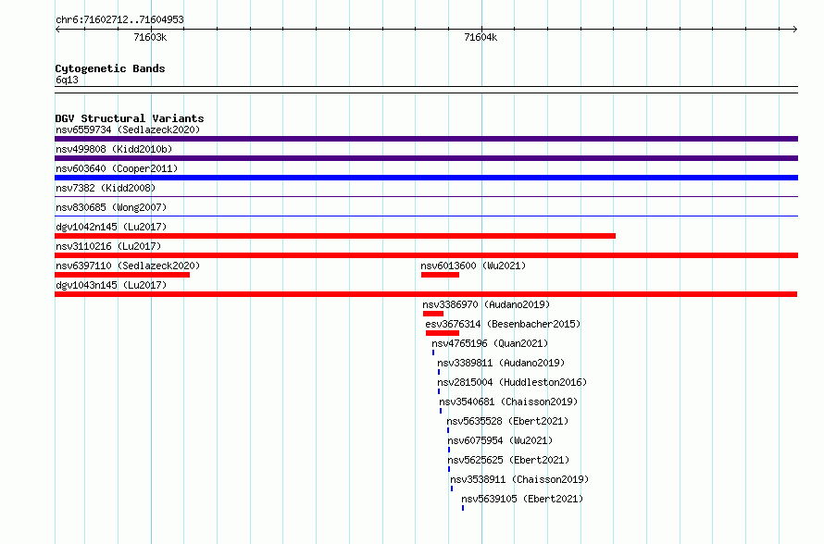Screen dimensions: 824x544
Task: Click the 71603k ruler label
Action: coord(150,37)
